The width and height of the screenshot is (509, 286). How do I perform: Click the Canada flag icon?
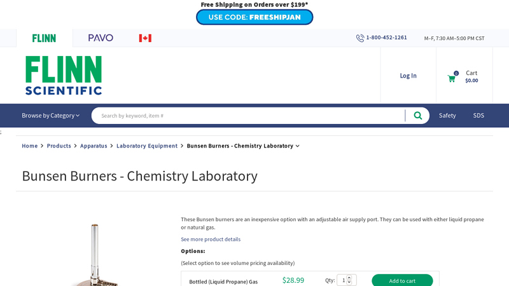click(145, 38)
